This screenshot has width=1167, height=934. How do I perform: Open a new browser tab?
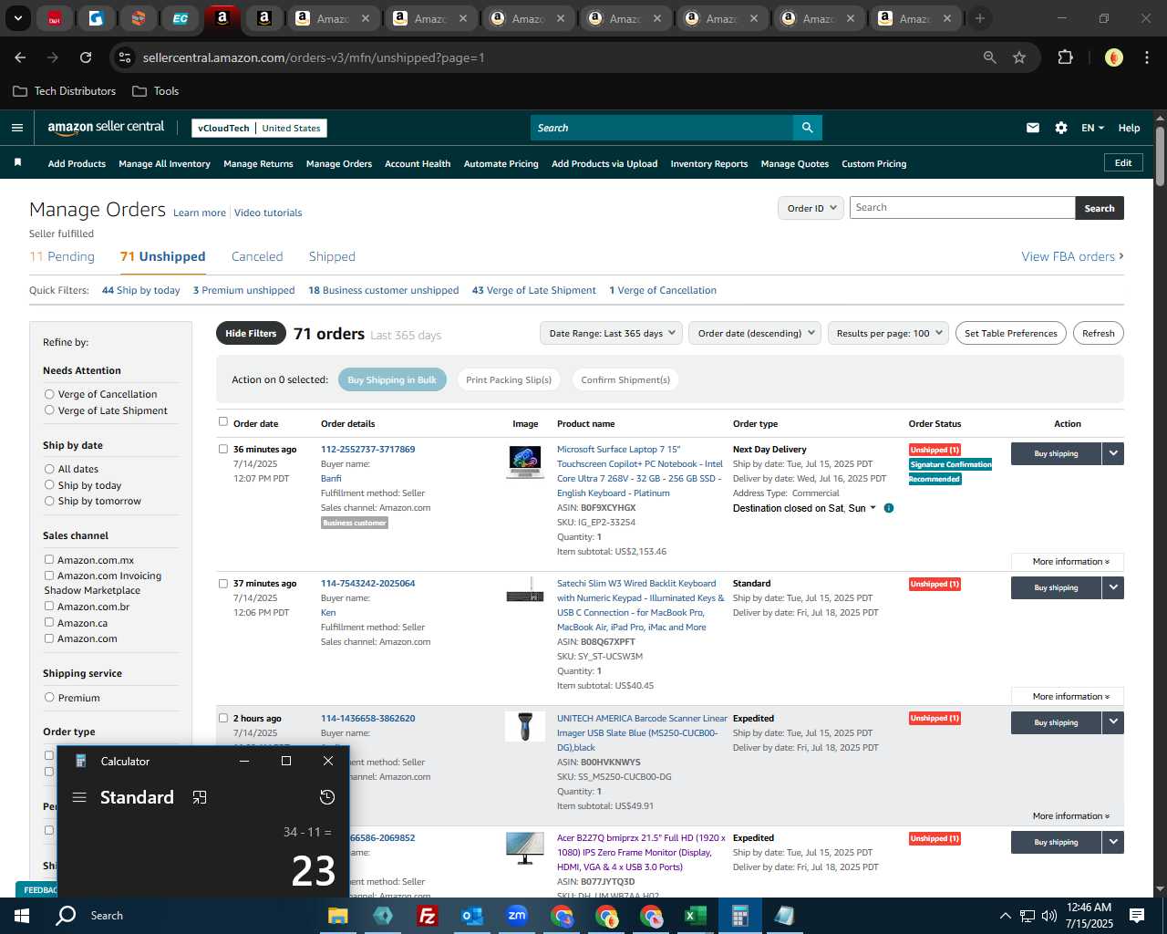click(x=980, y=18)
